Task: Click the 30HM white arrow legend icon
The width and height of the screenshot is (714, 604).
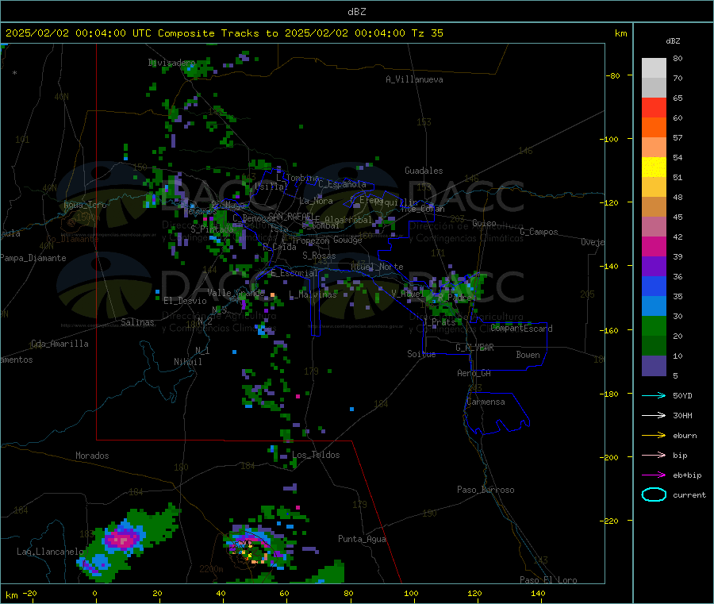Action: 654,415
